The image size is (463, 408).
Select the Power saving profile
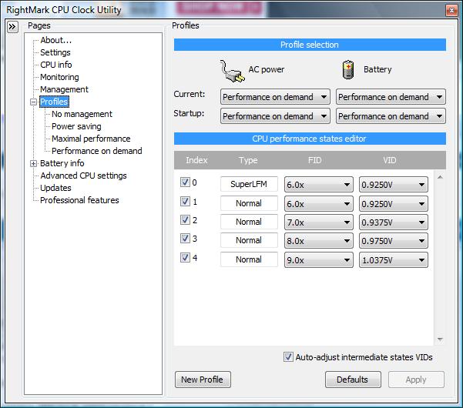[x=76, y=126]
